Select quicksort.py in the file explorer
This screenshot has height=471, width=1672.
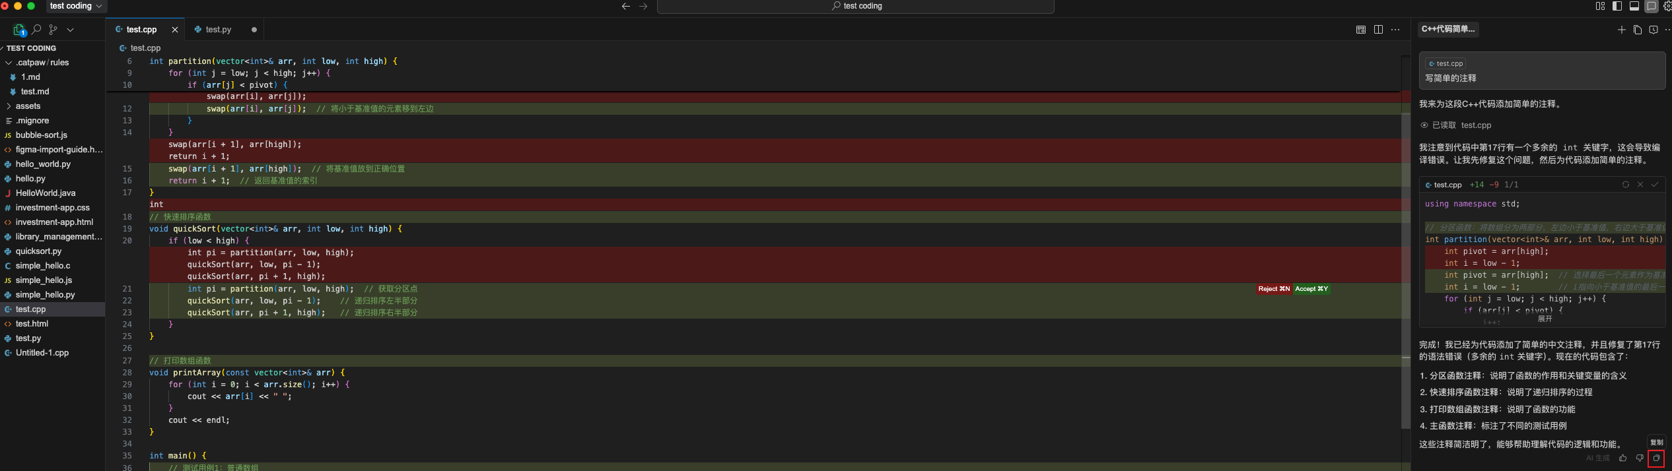click(x=38, y=251)
